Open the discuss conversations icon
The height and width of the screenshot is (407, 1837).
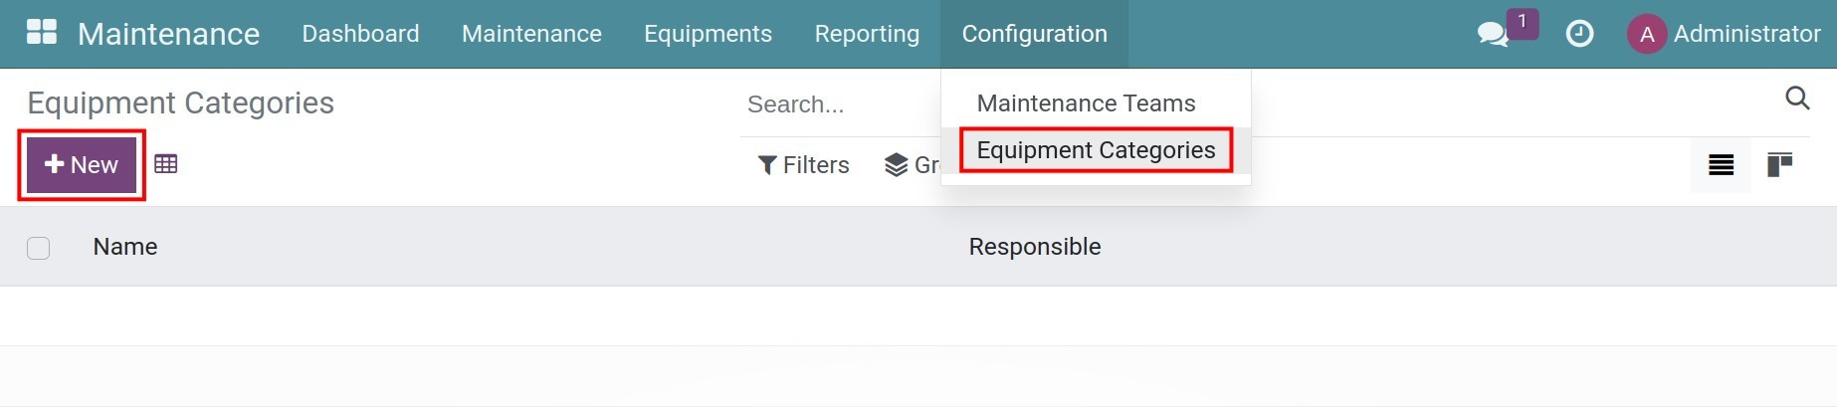click(x=1492, y=34)
